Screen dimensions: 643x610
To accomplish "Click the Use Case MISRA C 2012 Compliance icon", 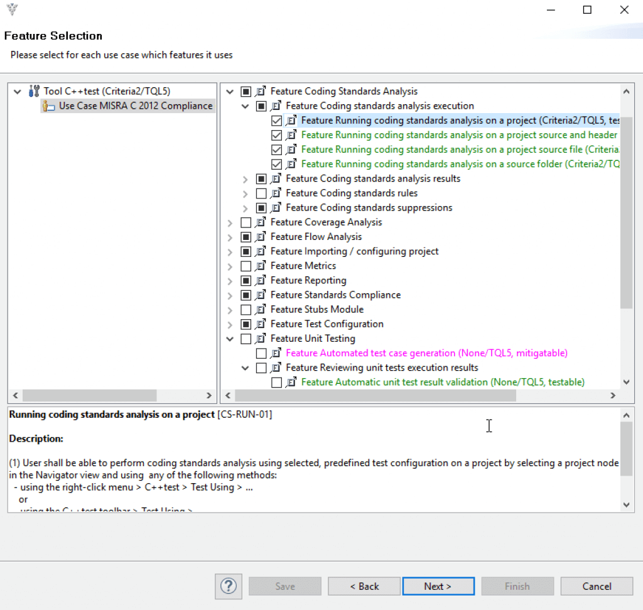I will pyautogui.click(x=48, y=106).
